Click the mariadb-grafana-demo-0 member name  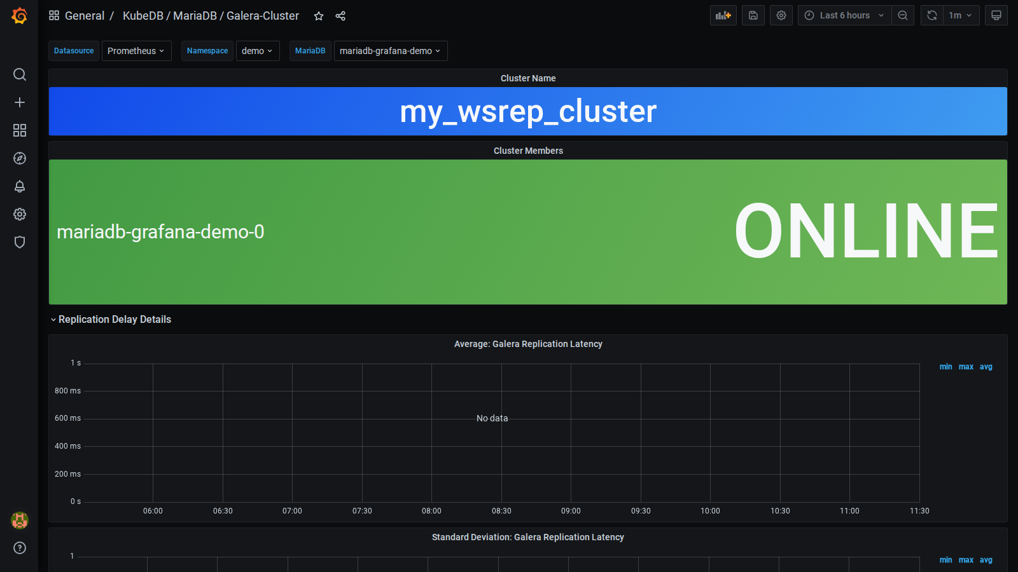click(x=160, y=232)
